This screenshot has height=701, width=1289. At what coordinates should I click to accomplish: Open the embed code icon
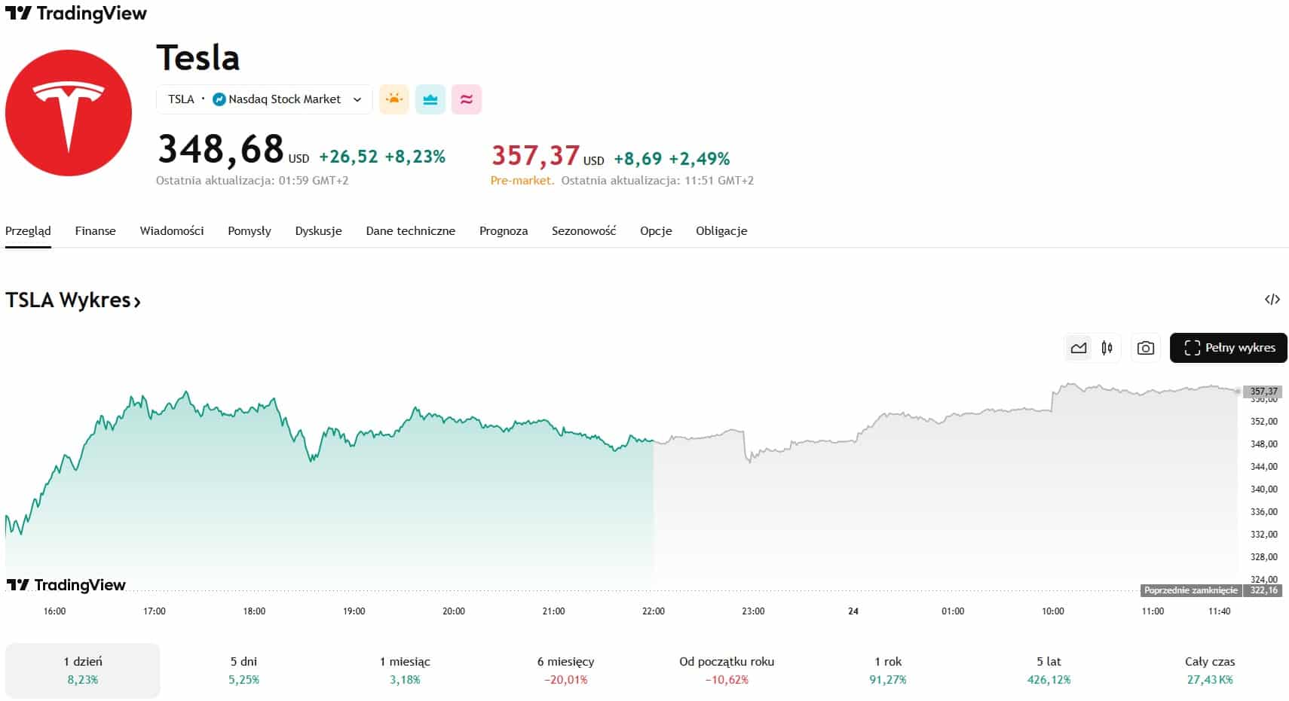[x=1272, y=300]
